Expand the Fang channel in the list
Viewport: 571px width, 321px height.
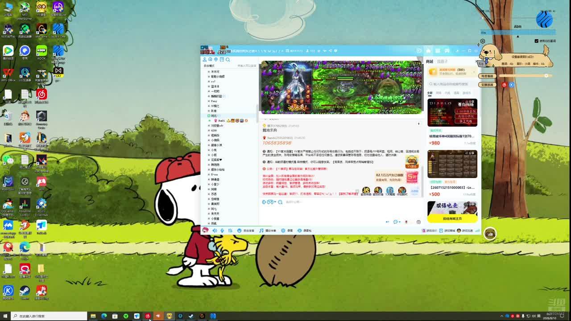(209, 101)
